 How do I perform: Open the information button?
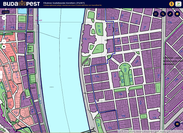click(x=177, y=14)
